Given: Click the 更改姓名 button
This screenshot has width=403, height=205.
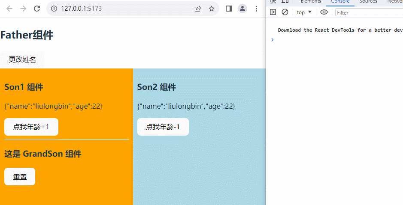Looking at the screenshot, I should pos(22,60).
